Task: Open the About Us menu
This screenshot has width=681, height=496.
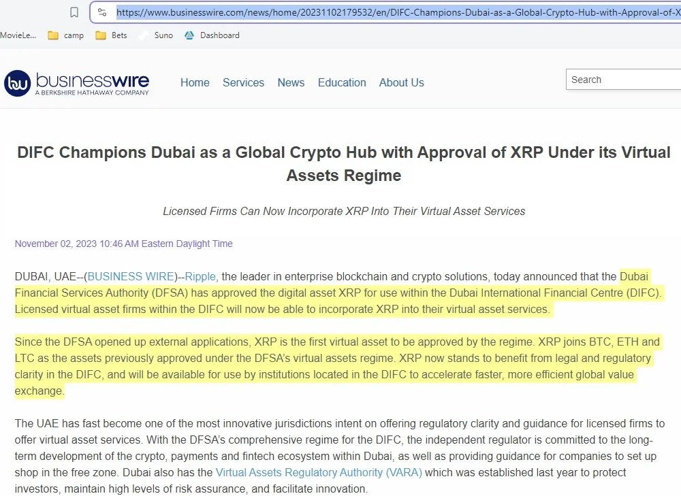Action: coord(401,82)
